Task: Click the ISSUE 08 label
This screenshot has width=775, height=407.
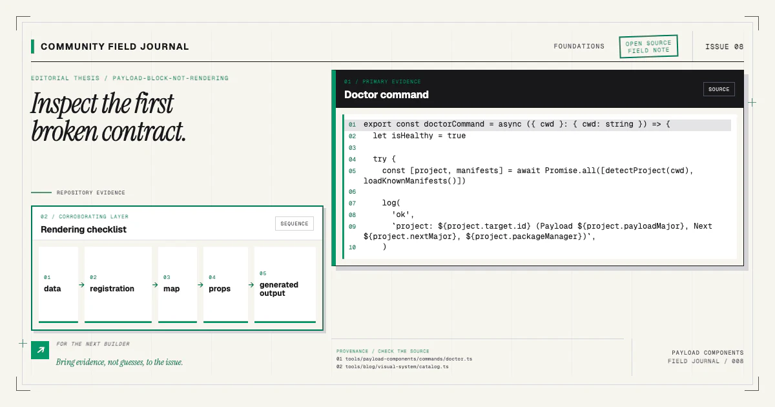Action: click(x=724, y=47)
